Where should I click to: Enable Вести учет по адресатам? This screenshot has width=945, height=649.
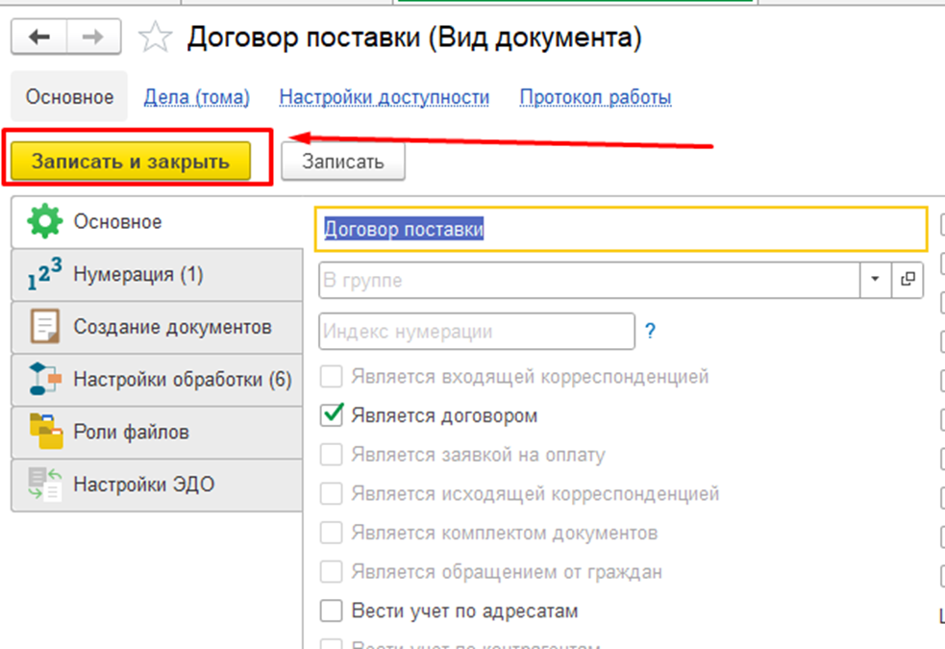point(331,611)
